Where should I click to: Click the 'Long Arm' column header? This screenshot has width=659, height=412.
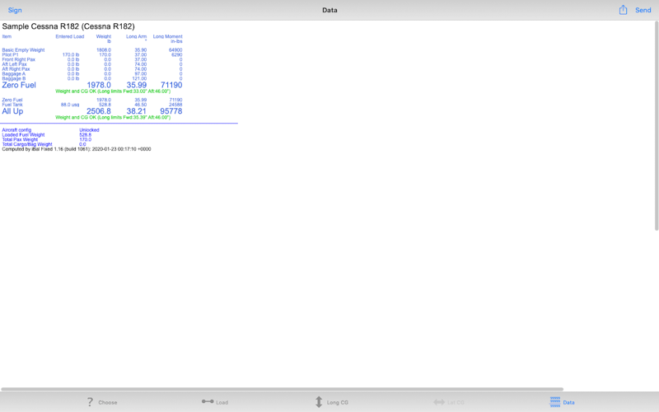[136, 36]
